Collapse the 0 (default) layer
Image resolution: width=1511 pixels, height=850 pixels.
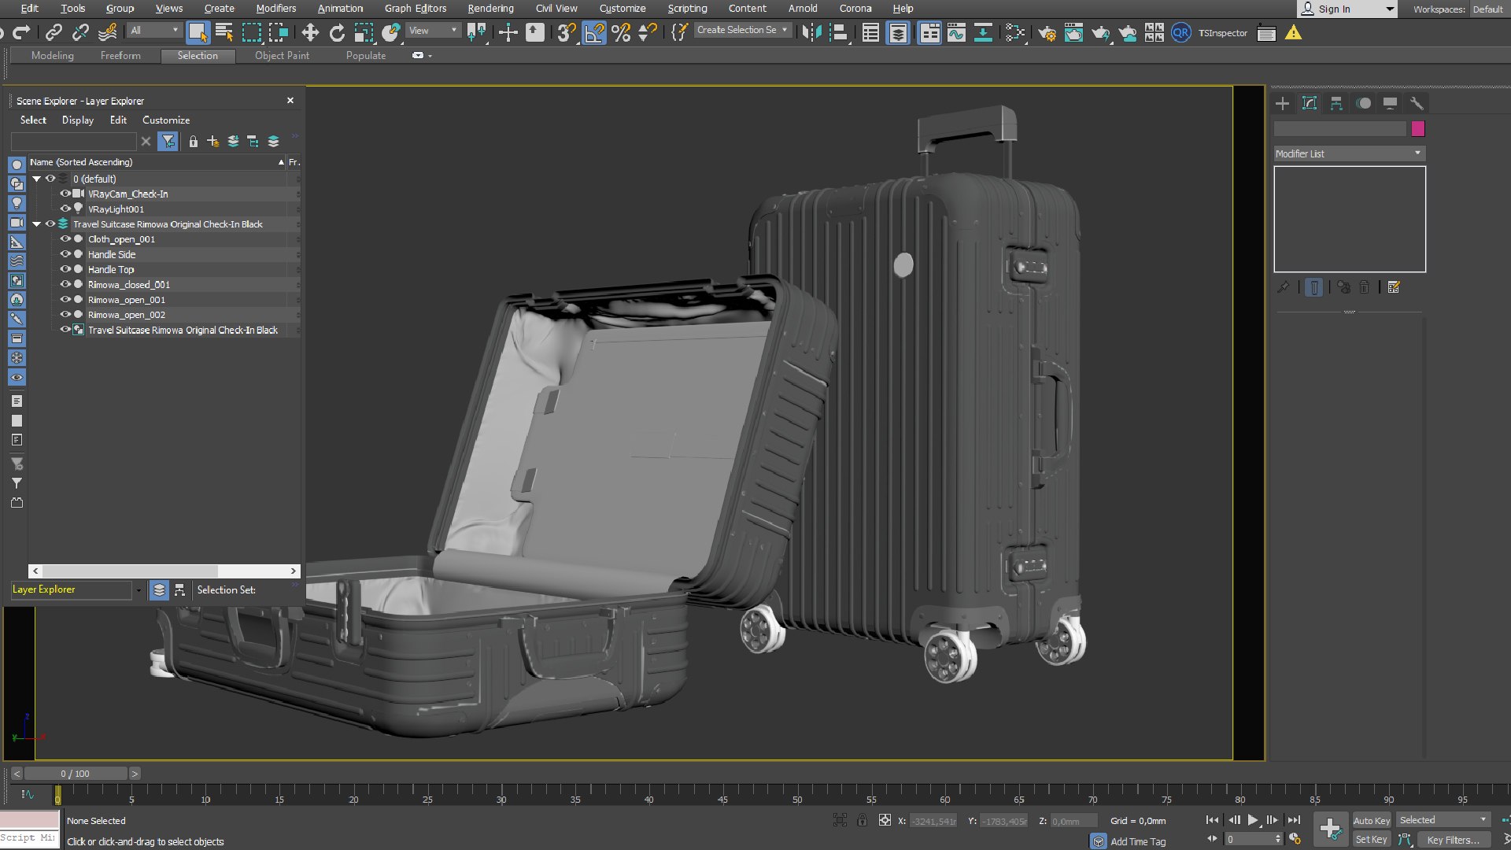36,179
